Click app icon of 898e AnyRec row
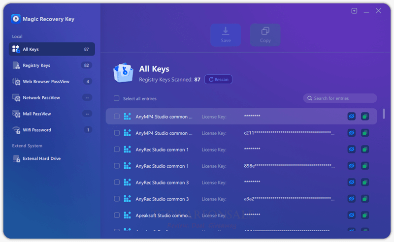The height and width of the screenshot is (242, 394). tap(127, 166)
